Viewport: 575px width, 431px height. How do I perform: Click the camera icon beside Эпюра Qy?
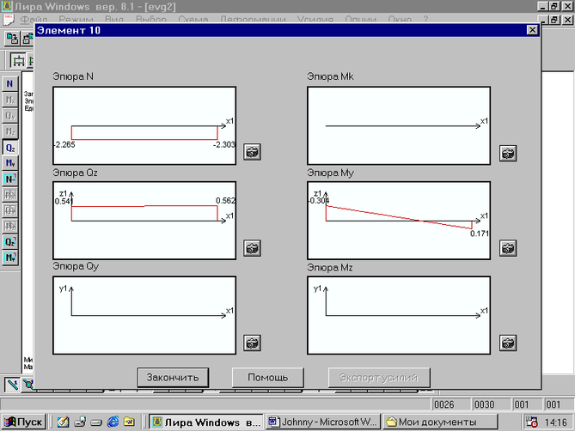253,343
